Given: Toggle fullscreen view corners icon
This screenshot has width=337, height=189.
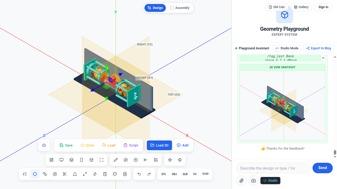Looking at the screenshot, I should [x=101, y=160].
